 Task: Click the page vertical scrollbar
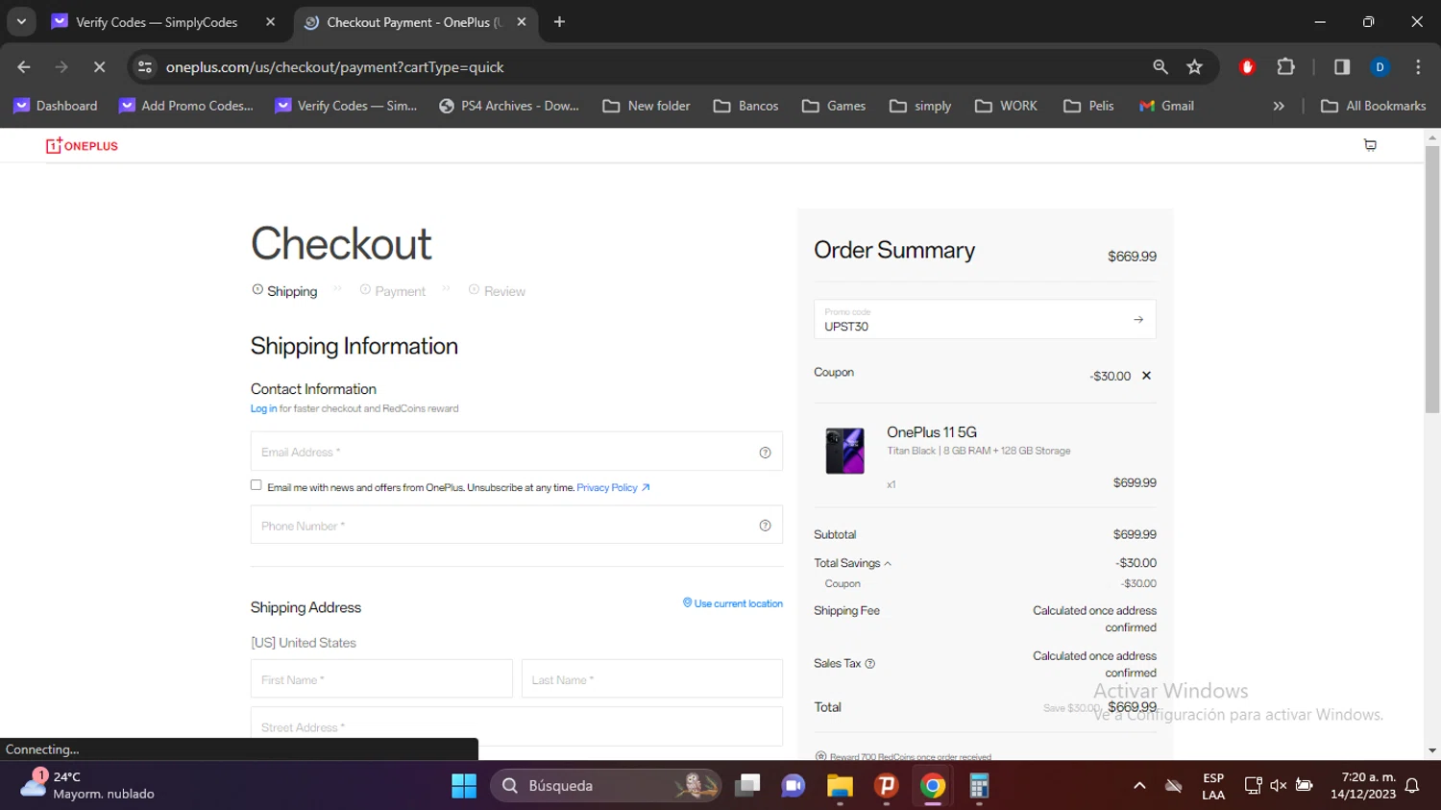(x=1432, y=279)
